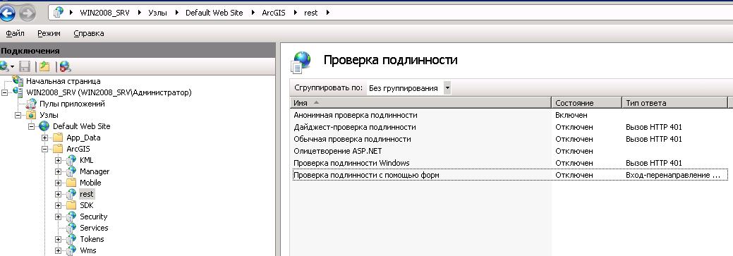Click the Manager application icon

click(71, 171)
